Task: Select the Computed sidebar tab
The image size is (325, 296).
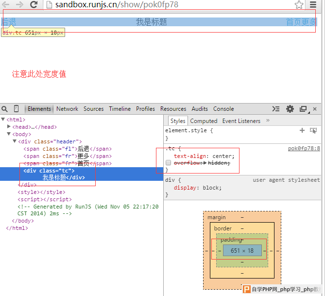Action: (x=204, y=121)
